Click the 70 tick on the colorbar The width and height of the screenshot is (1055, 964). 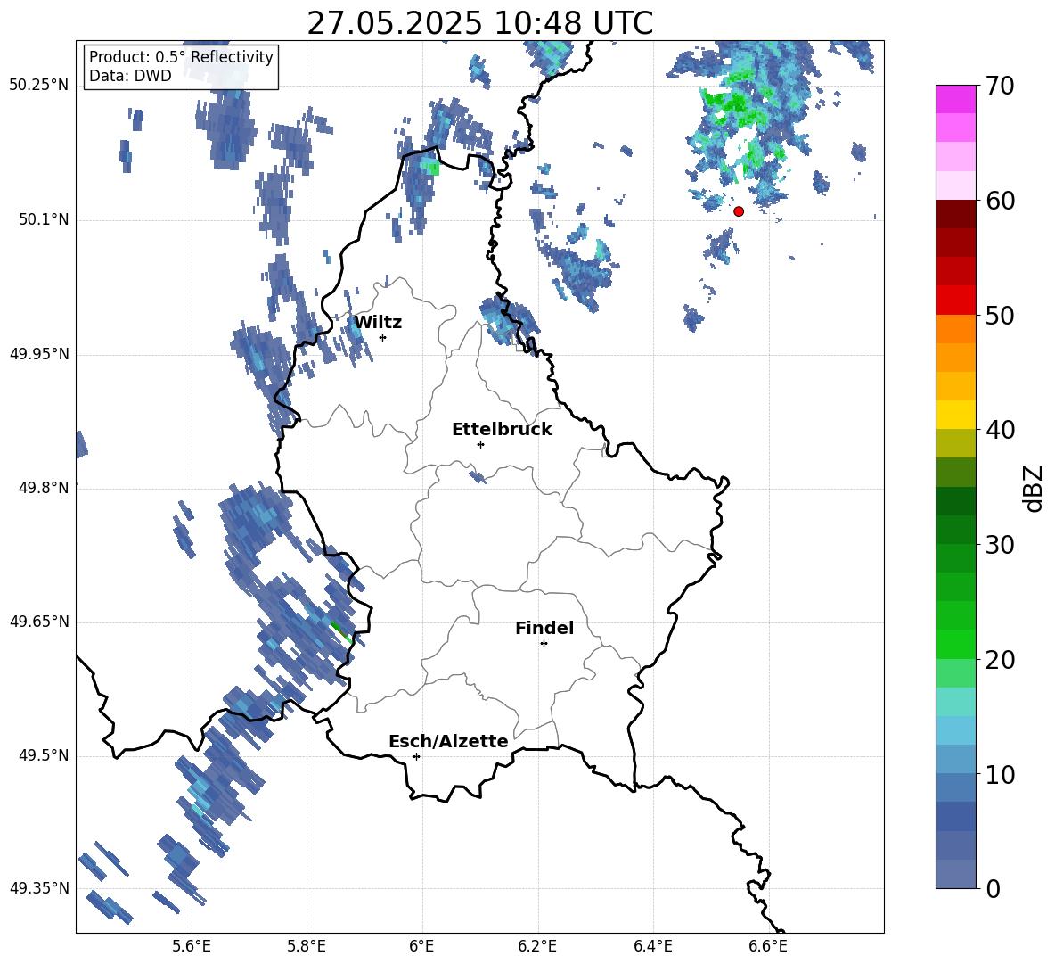(1000, 87)
